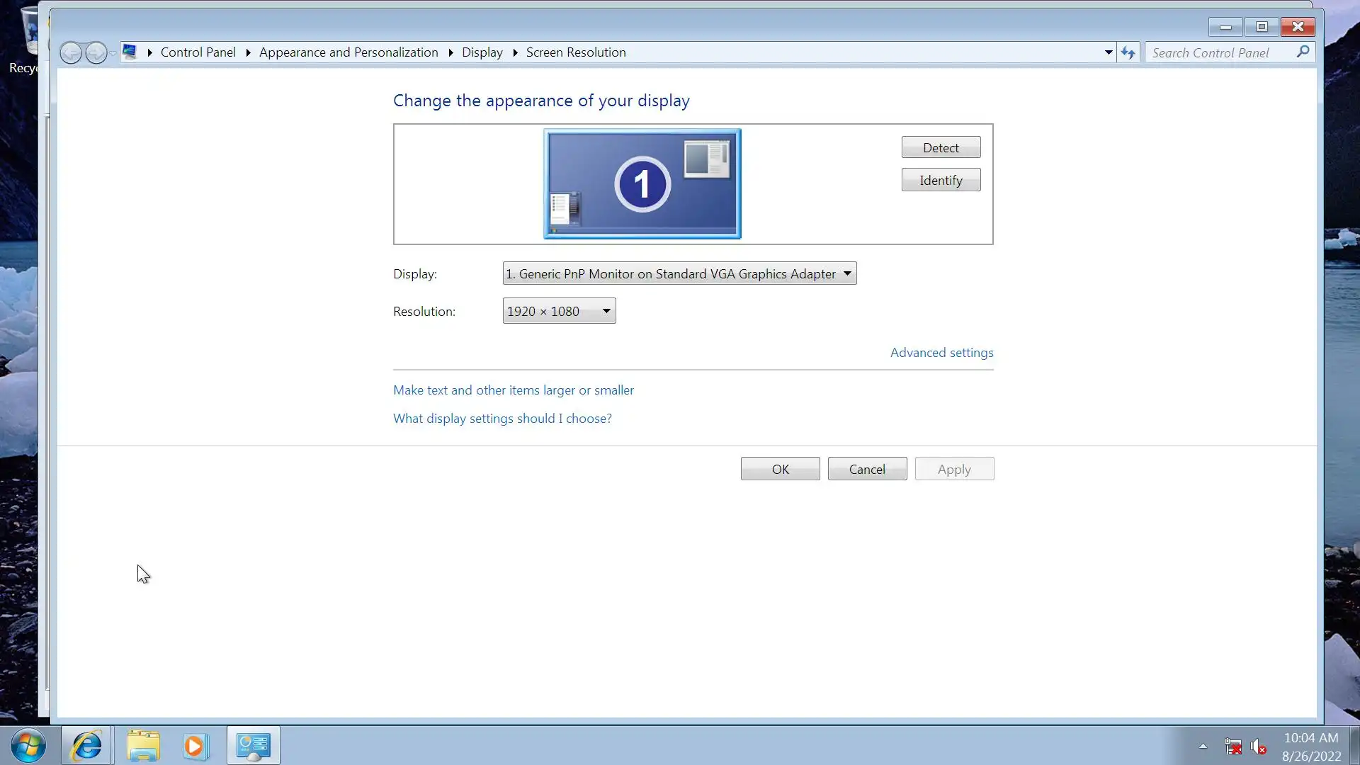Launch Windows Media Player taskbar icon
This screenshot has width=1360, height=765.
pos(195,745)
